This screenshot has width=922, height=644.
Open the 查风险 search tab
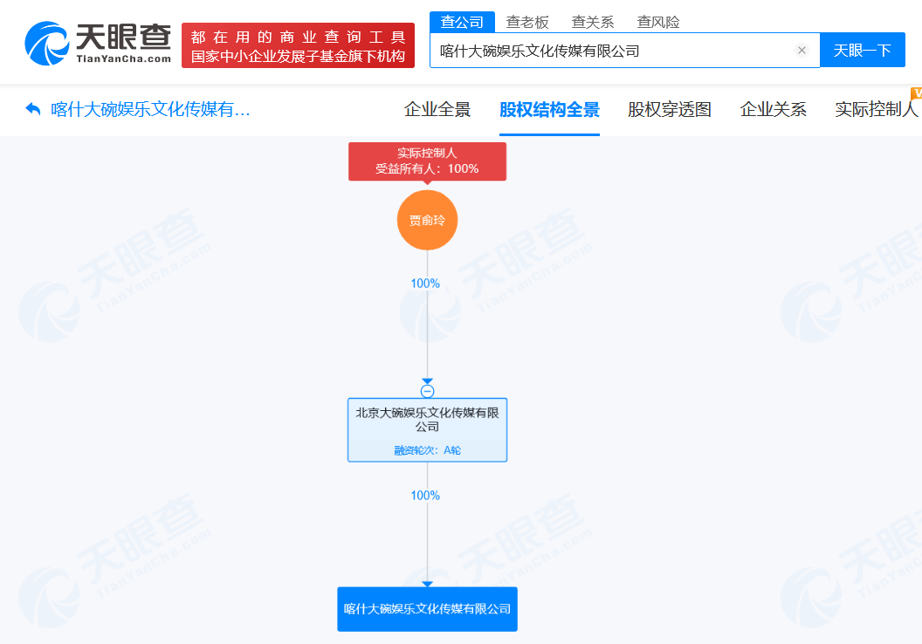657,21
